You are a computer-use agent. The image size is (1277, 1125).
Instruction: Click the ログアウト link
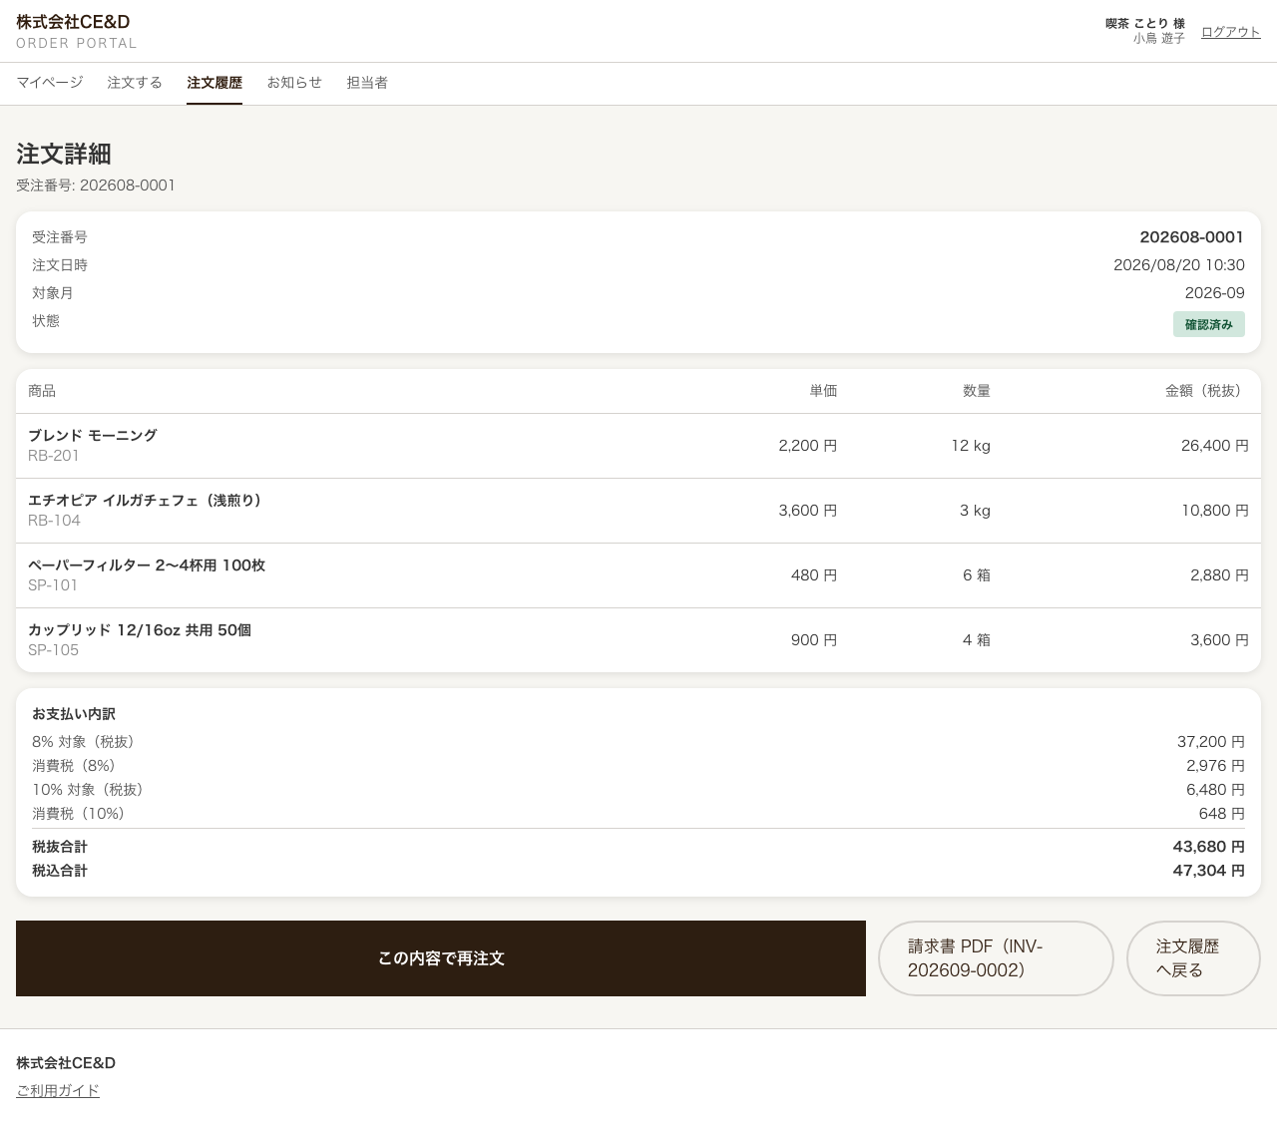coord(1231,32)
